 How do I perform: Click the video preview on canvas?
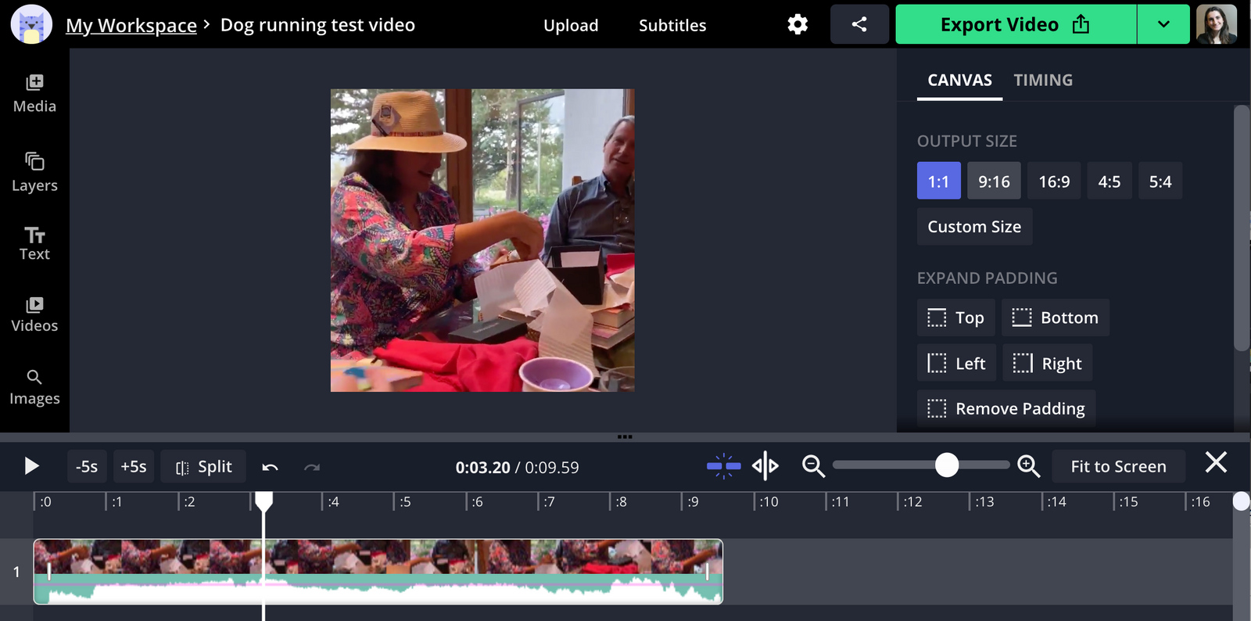pos(482,240)
